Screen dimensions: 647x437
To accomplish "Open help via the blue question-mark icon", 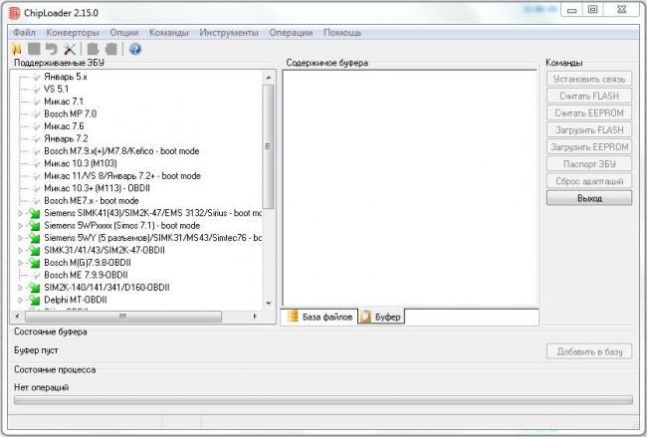I will (x=135, y=49).
